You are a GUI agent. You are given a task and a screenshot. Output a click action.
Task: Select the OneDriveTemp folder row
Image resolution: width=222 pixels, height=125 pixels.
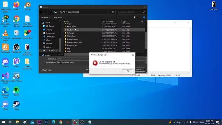click(104, 30)
